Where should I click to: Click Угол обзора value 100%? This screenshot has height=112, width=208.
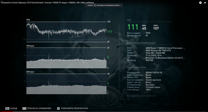(x=148, y=90)
